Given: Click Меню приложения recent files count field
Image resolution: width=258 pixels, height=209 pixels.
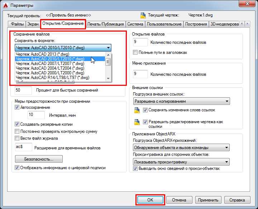Looking at the screenshot, I should (140, 74).
